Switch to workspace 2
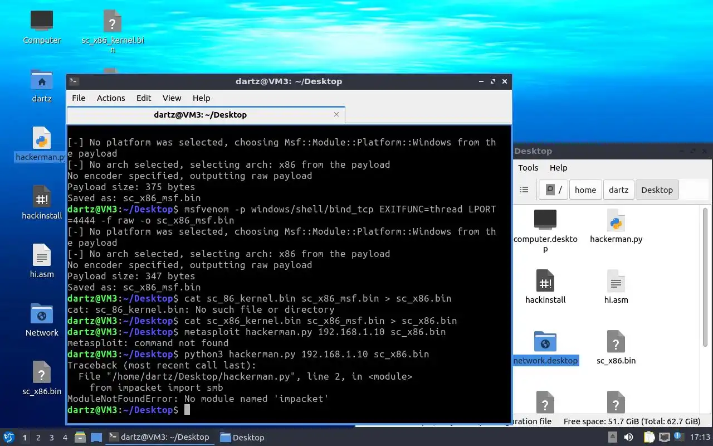 tap(38, 438)
